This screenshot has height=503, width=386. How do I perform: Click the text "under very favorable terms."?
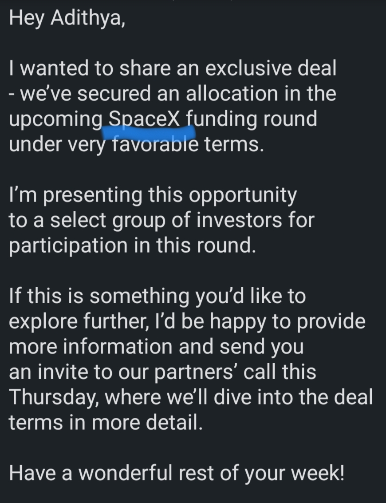136,145
